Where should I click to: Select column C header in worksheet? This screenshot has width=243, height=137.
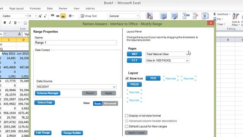point(9,40)
